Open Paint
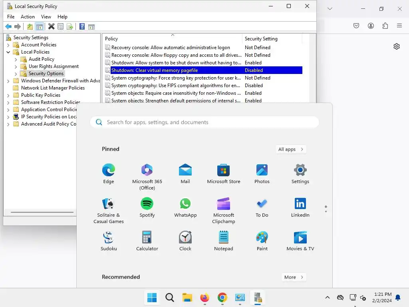This screenshot has width=409, height=307. 262,241
